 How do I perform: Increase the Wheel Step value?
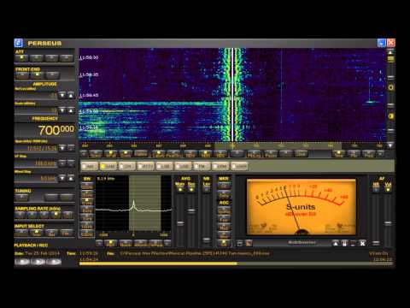71,178
